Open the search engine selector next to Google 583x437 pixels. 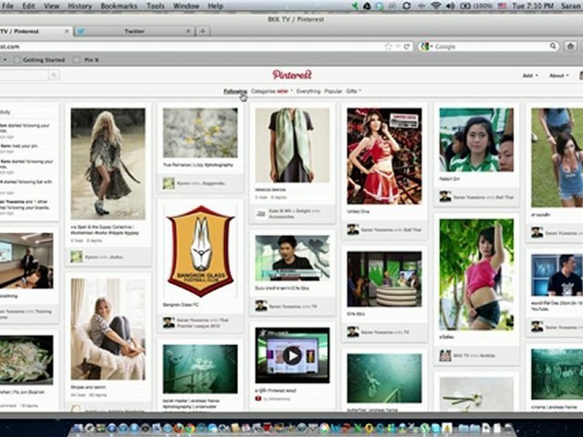426,47
